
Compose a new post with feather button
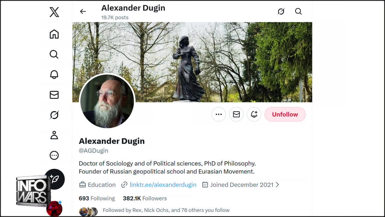click(x=54, y=179)
